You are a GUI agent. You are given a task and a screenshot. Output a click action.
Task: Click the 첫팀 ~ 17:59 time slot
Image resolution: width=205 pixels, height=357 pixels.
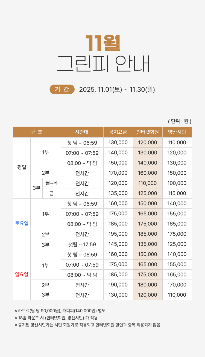(82, 244)
